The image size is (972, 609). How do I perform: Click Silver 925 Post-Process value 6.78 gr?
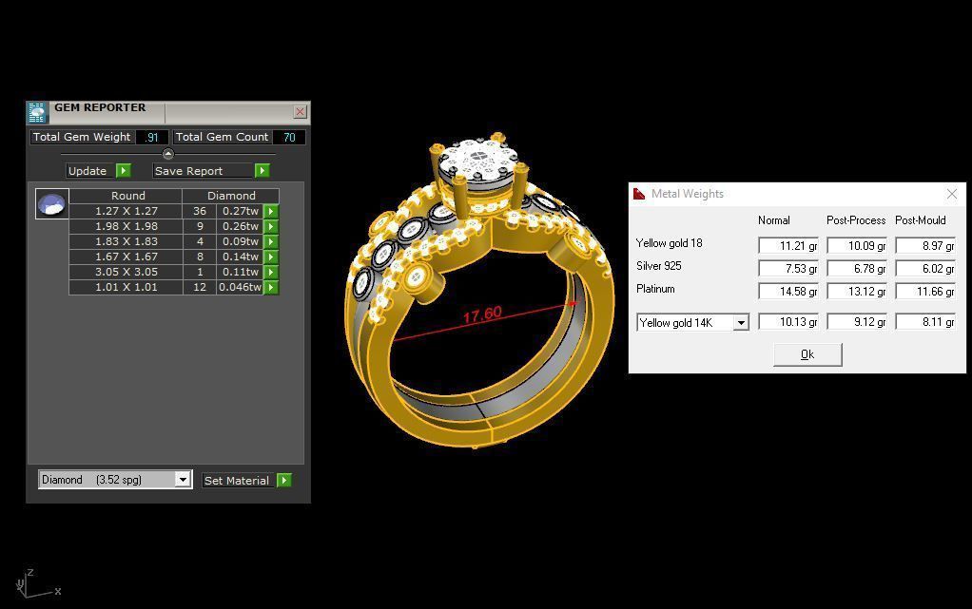pos(857,269)
